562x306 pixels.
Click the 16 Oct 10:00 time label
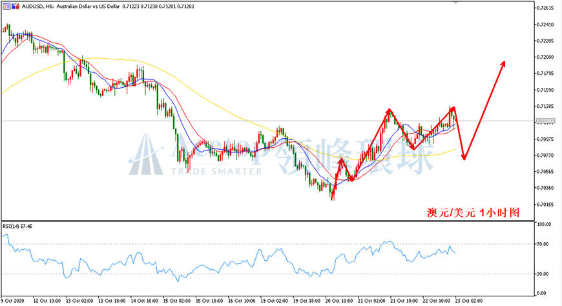pos(242,301)
